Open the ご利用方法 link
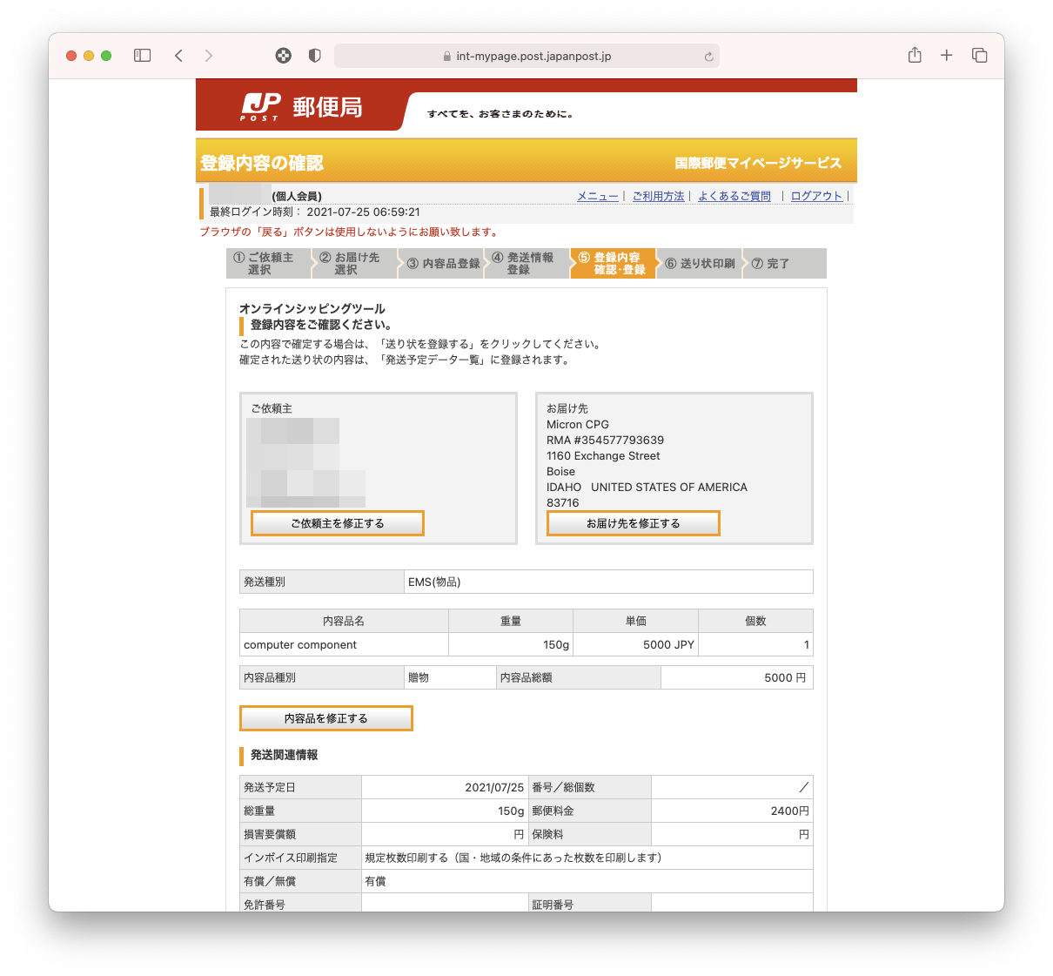Image resolution: width=1053 pixels, height=976 pixels. 659,196
